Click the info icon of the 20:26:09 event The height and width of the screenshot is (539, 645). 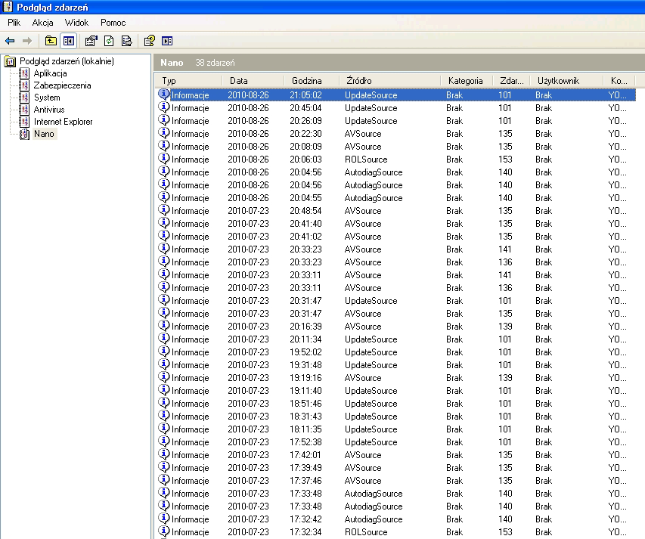pyautogui.click(x=164, y=120)
